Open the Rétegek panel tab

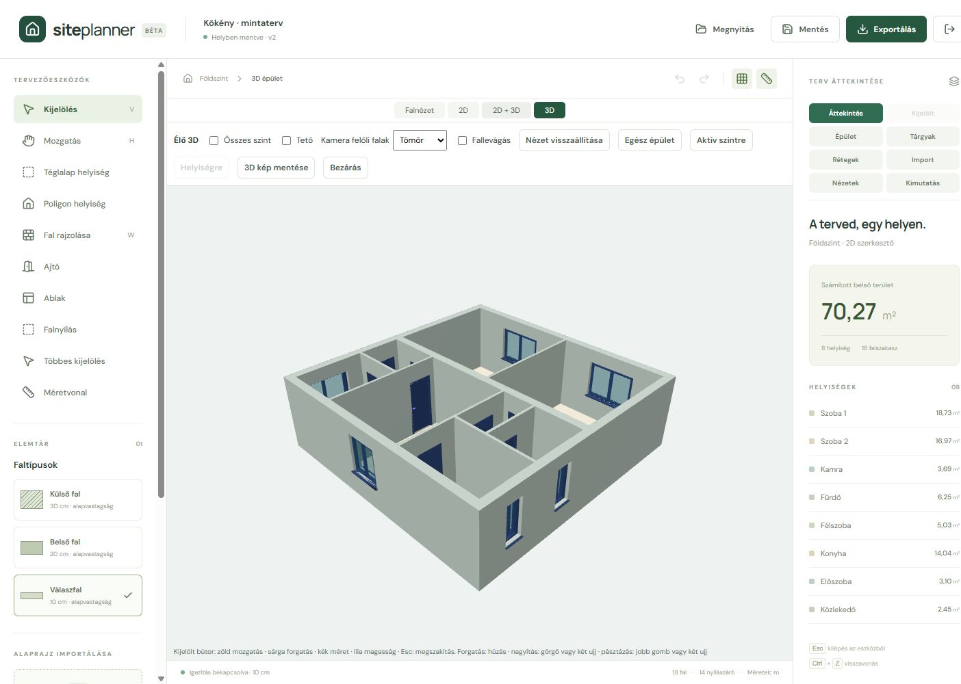pyautogui.click(x=846, y=159)
